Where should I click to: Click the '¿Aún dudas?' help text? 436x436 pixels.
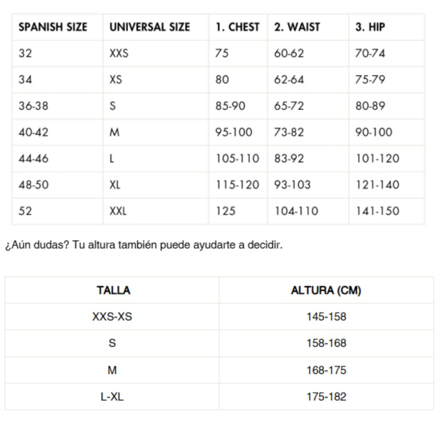coord(143,246)
